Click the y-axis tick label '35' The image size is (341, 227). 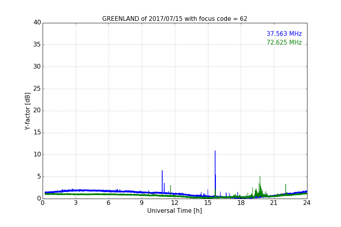click(x=37, y=45)
